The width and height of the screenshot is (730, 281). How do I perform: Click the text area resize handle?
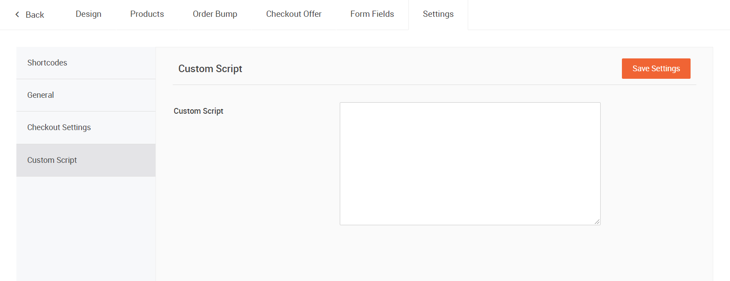click(597, 222)
